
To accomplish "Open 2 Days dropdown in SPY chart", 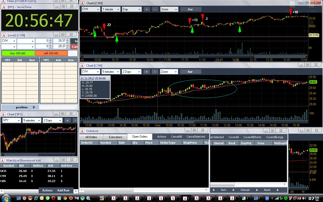I will click(60, 120).
